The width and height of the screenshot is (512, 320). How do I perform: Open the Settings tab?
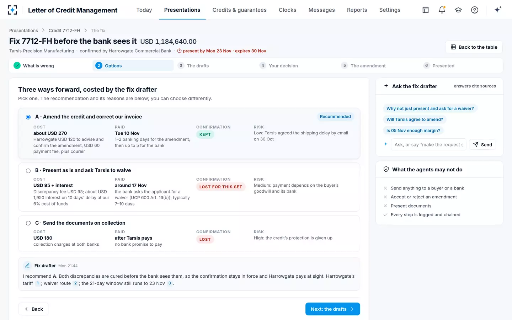[x=390, y=10]
